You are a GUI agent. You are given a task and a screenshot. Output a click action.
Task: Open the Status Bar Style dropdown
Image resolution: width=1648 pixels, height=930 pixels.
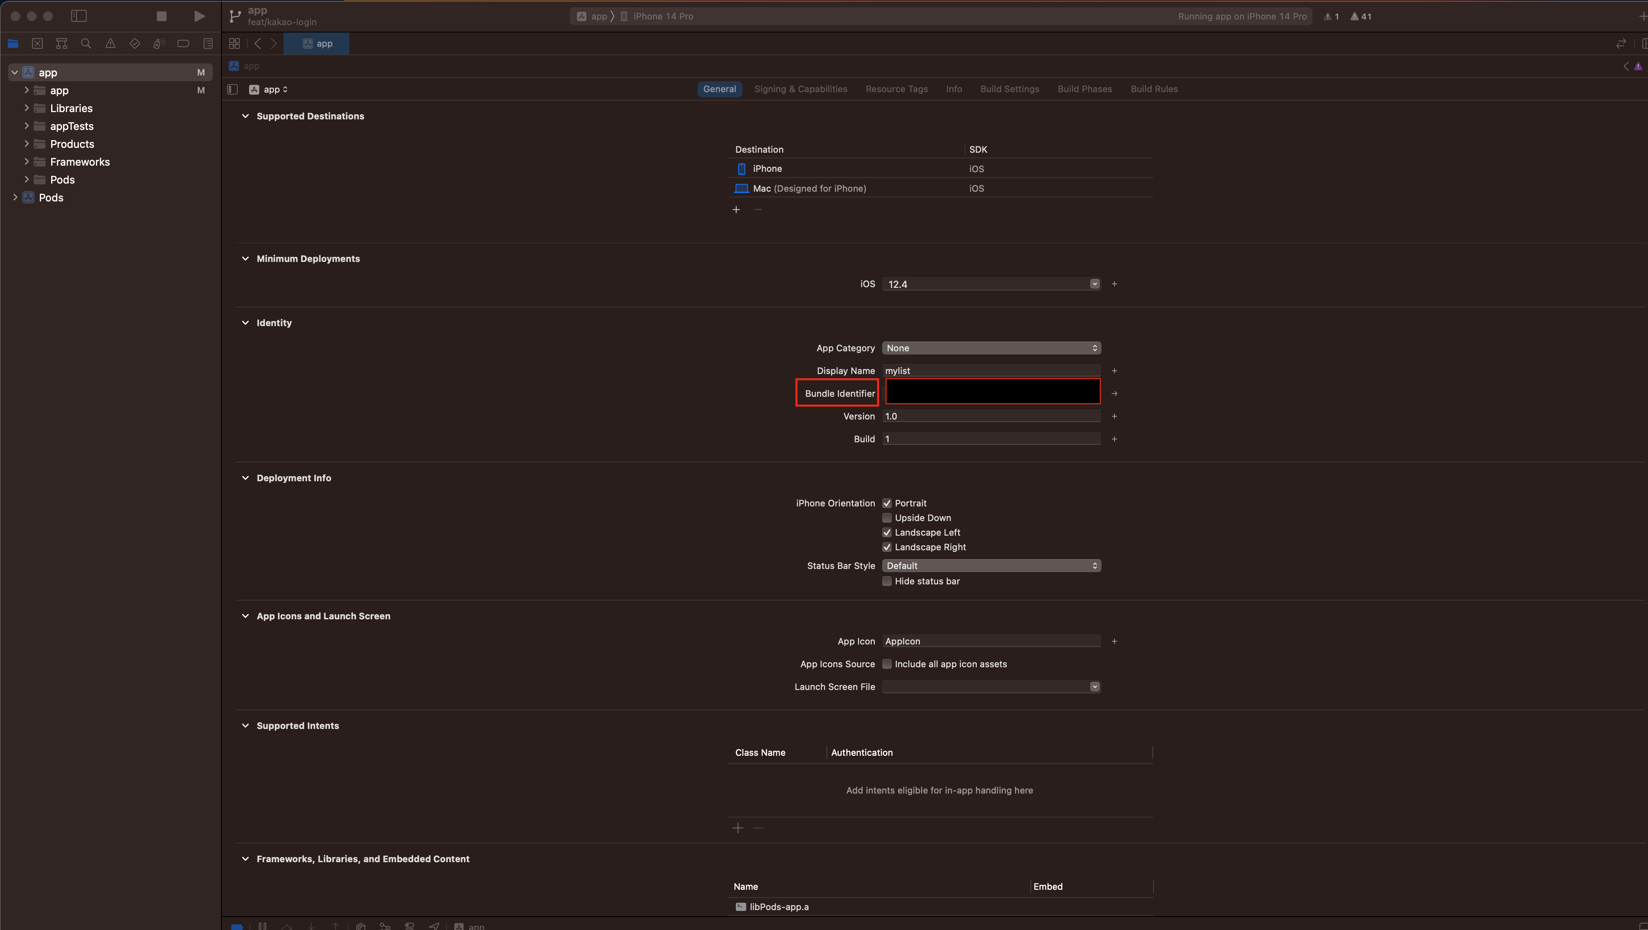coord(990,565)
